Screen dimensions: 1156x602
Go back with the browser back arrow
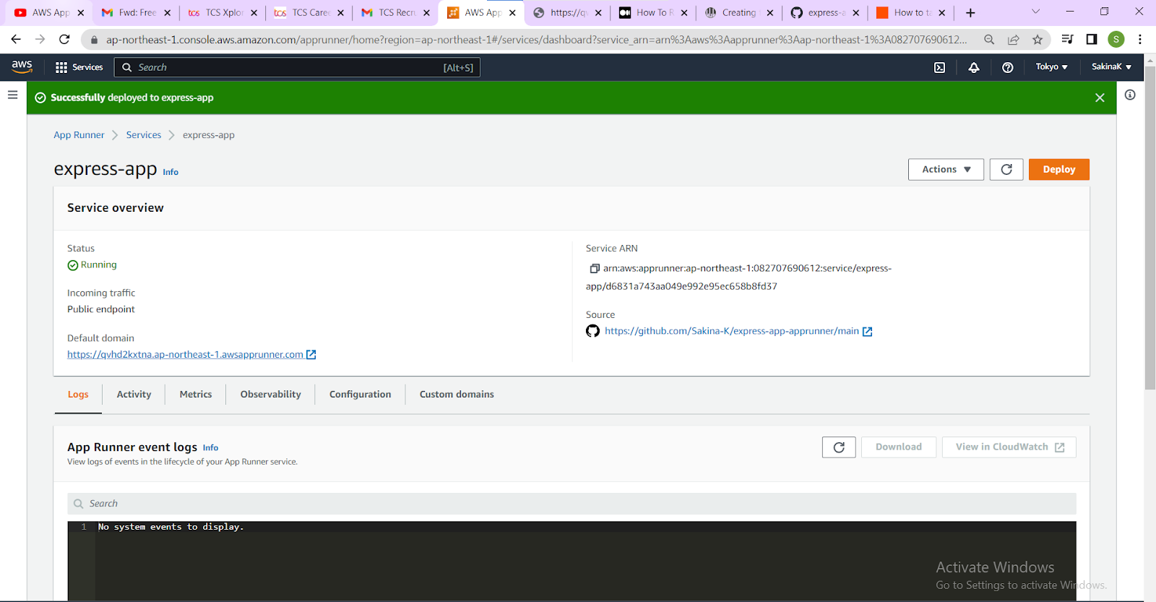pyautogui.click(x=16, y=40)
